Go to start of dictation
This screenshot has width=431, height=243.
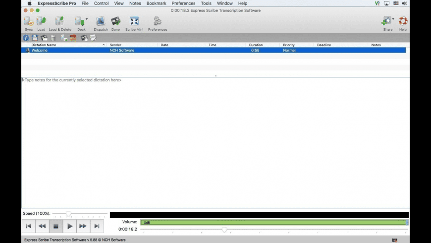point(29,226)
